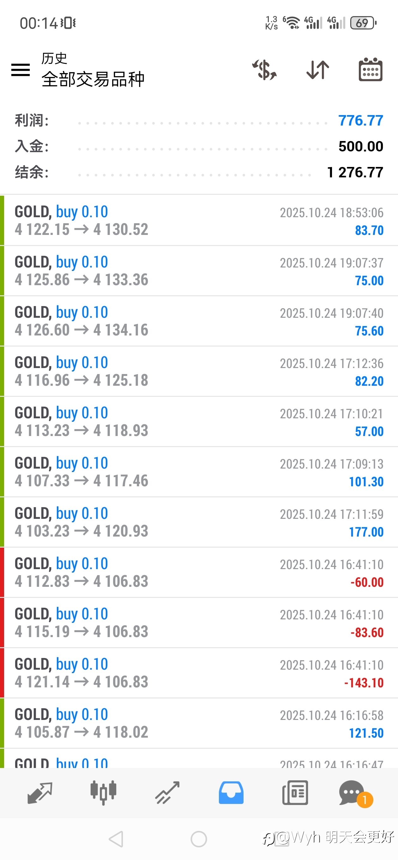398x860 pixels.
Task: Tap the 776.77 profit summary value
Action: 361,120
